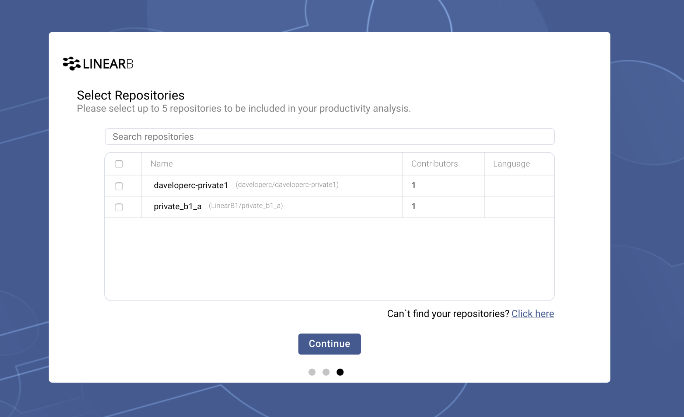Open the "Click here" repositories help link
This screenshot has width=684, height=417.
click(x=533, y=313)
